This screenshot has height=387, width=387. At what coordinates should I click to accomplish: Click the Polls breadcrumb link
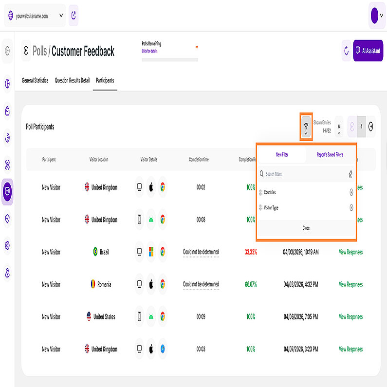click(x=39, y=51)
